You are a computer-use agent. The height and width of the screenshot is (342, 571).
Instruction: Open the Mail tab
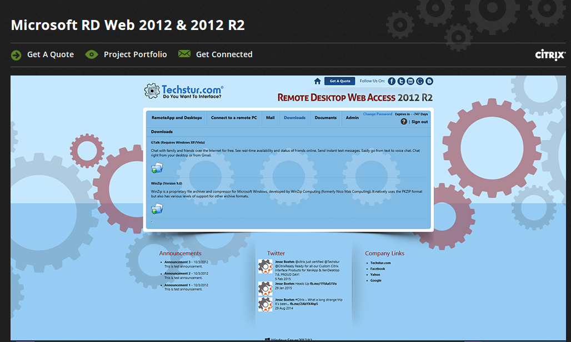270,118
